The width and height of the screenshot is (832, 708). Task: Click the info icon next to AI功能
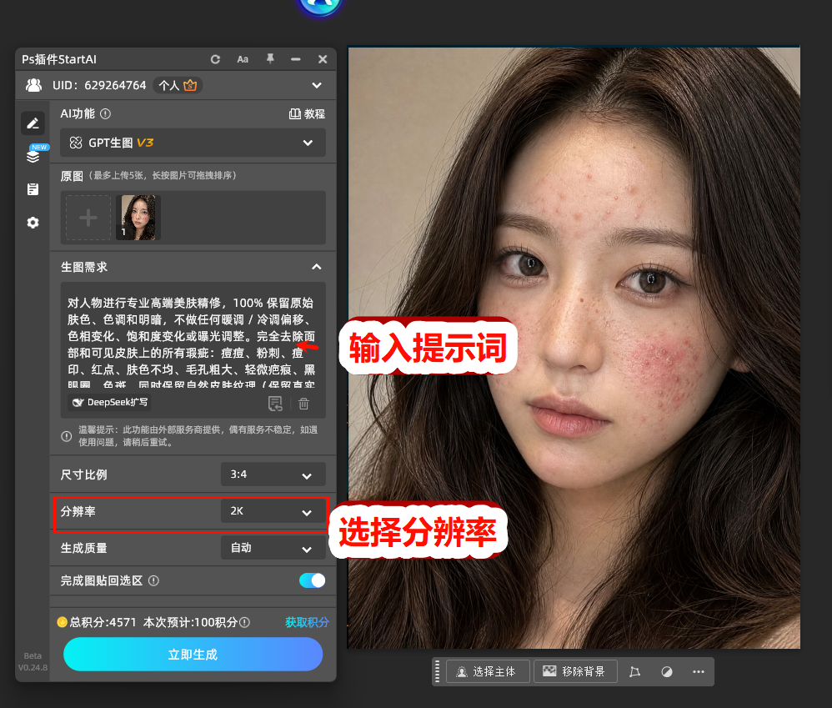tap(106, 113)
